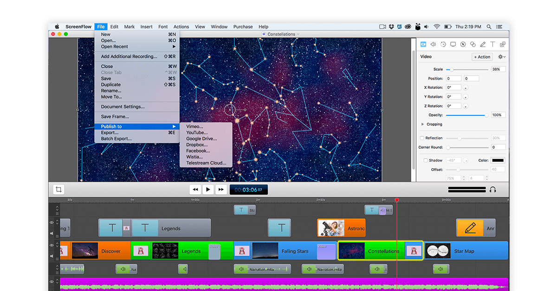This screenshot has width=557, height=291.
Task: Choose Vimeo... from Publish to submenu
Action: point(206,127)
